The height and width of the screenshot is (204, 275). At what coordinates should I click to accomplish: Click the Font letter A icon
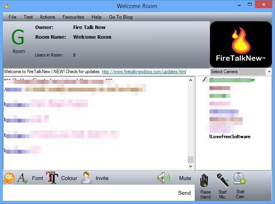[22, 178]
